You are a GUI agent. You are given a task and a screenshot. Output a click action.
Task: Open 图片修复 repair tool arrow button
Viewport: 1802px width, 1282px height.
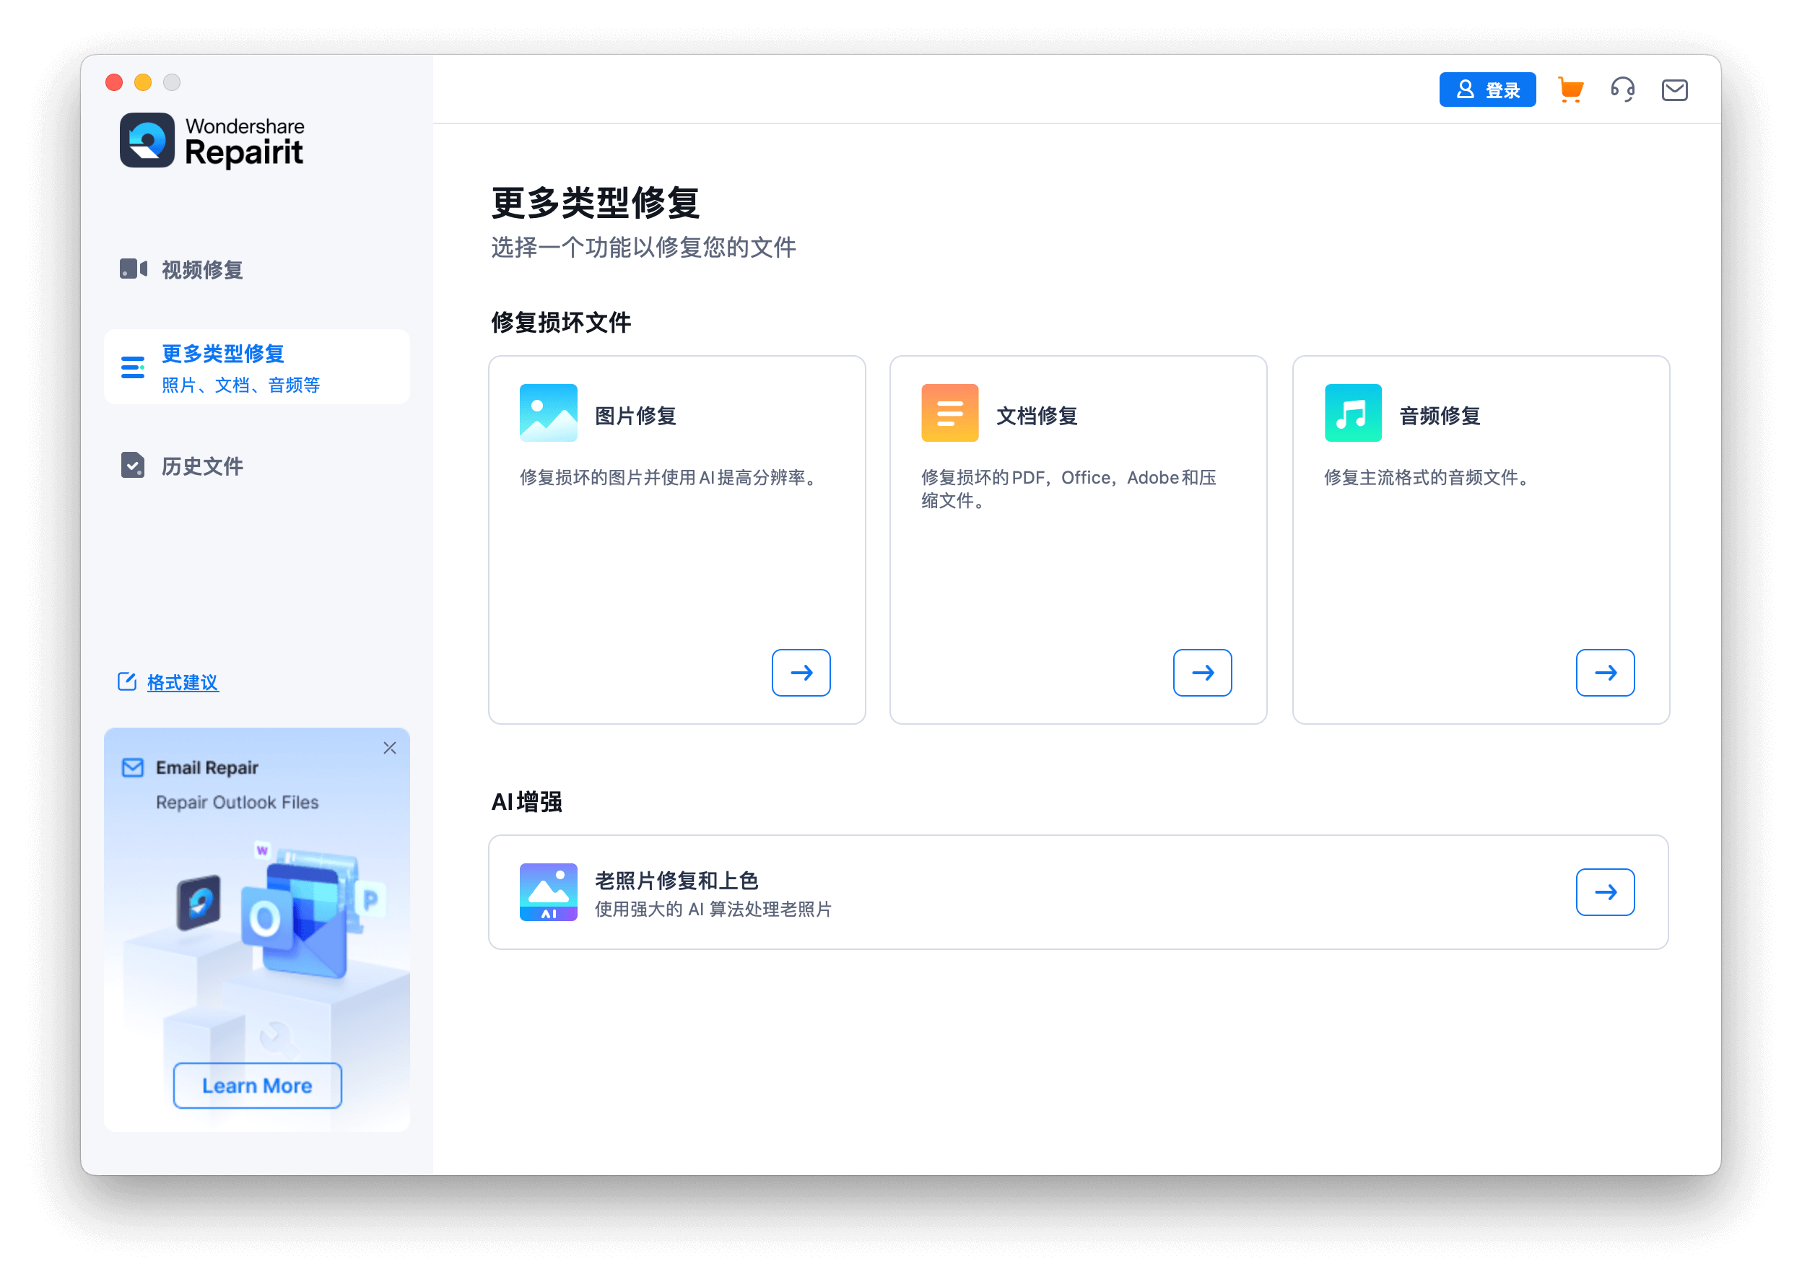(802, 671)
